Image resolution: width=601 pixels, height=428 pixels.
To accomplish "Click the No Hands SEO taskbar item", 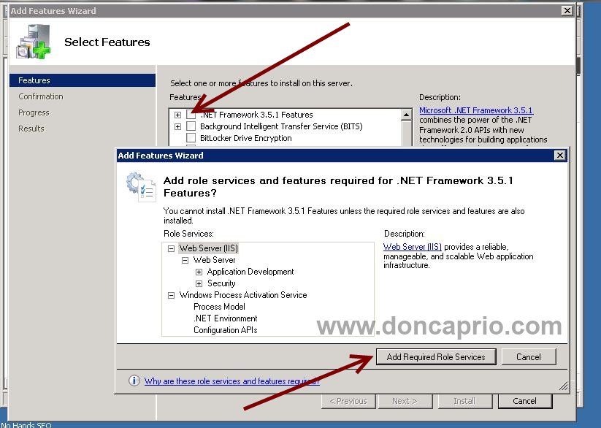I will point(26,425).
